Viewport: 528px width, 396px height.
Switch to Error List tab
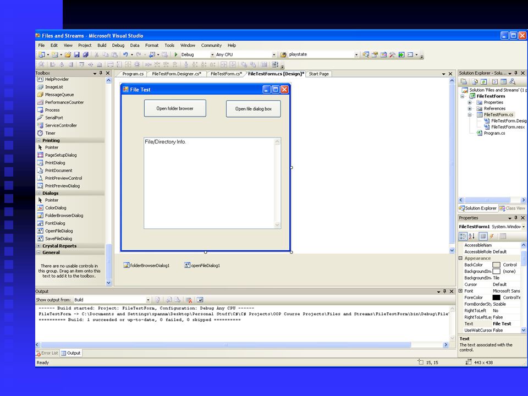47,353
